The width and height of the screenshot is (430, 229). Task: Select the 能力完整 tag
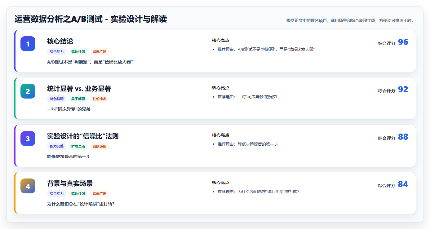pos(57,147)
